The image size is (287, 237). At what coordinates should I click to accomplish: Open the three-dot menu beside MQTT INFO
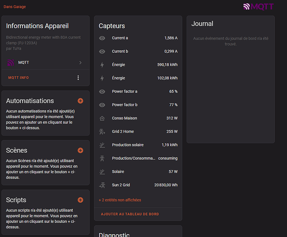[x=78, y=78]
